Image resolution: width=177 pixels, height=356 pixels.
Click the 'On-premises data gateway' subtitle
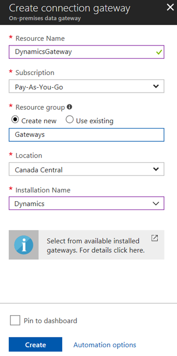[x=45, y=19]
